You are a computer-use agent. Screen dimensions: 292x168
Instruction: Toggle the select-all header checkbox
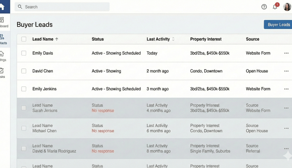pos(24,39)
